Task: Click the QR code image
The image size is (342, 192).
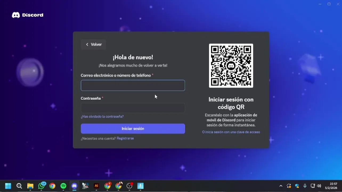Action: point(231,66)
